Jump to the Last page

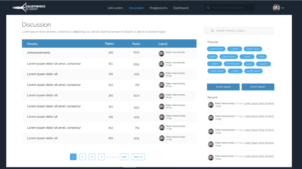[124, 157]
